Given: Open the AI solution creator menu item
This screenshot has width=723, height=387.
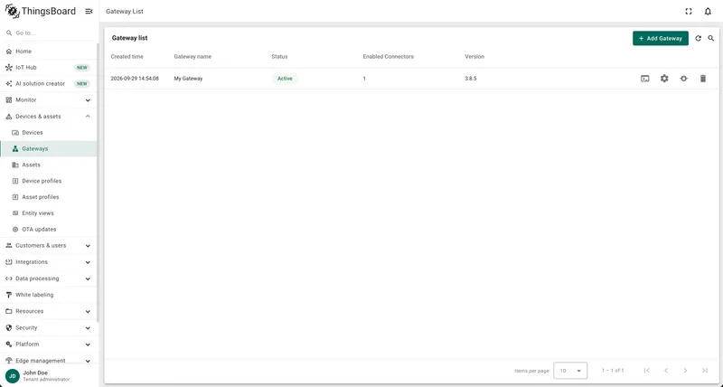Looking at the screenshot, I should point(49,83).
